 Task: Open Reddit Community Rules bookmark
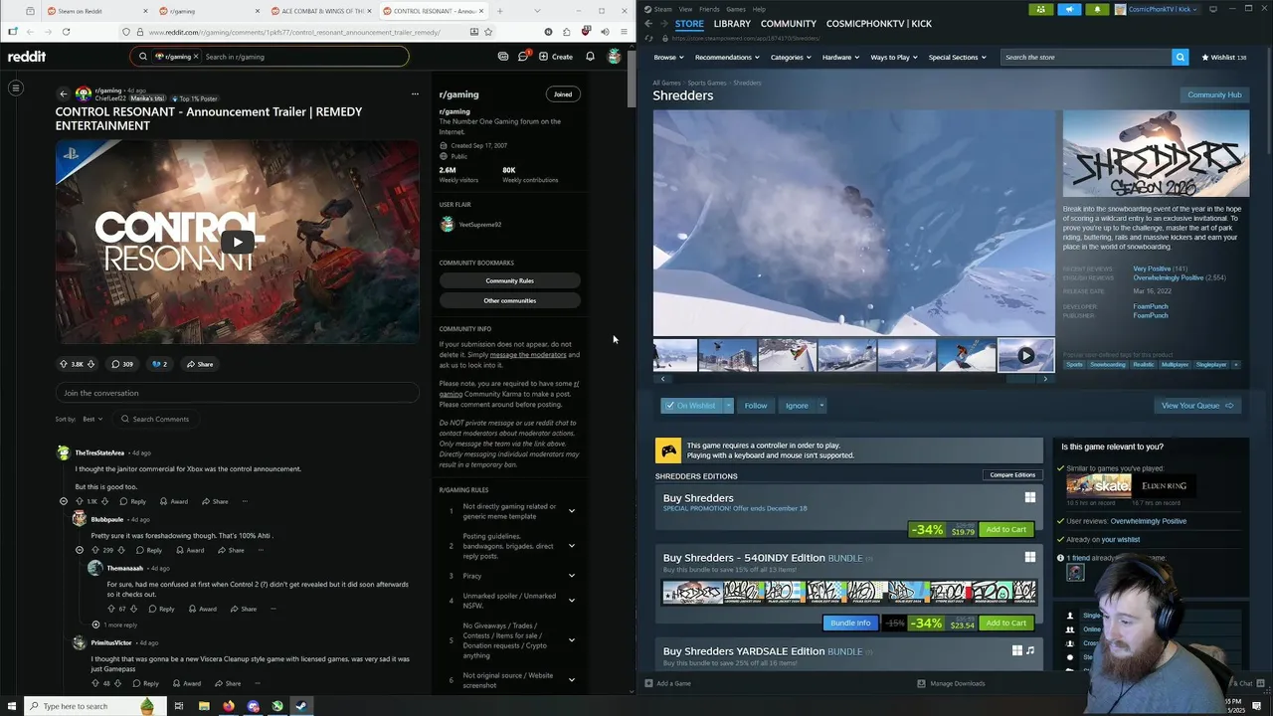click(x=509, y=280)
